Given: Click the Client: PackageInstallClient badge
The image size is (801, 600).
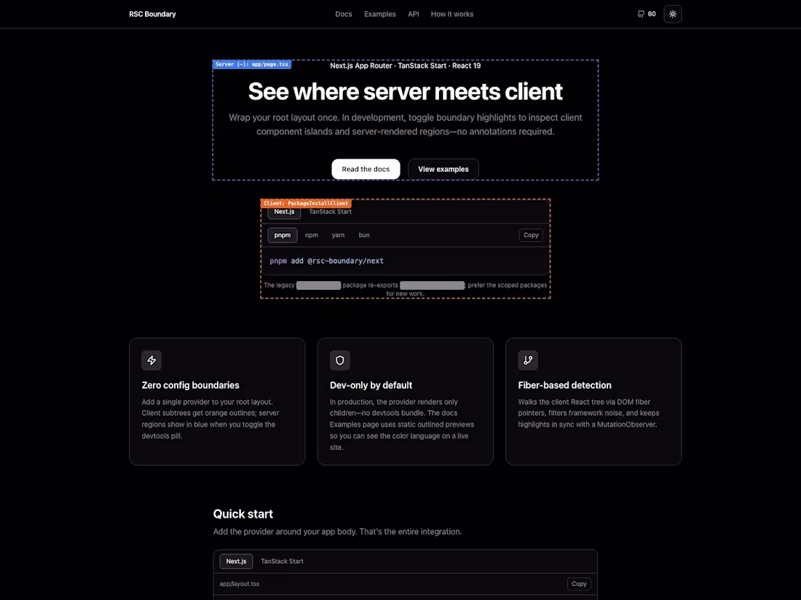Looking at the screenshot, I should (x=305, y=203).
